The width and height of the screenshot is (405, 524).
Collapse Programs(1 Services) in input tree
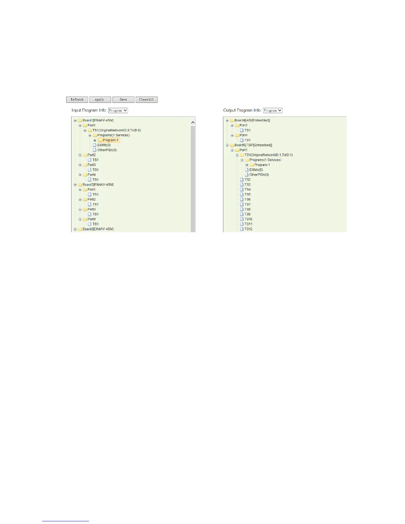click(90, 135)
